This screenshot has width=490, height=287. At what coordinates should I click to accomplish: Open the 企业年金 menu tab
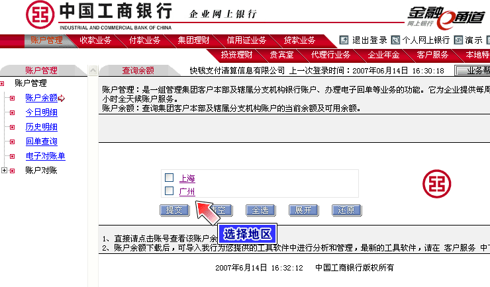point(384,55)
